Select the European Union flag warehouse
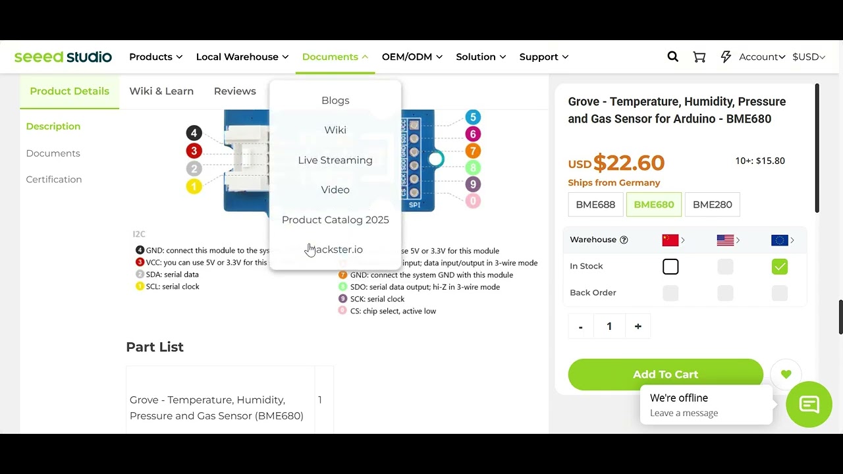Screen dimensions: 843x474 (x=780, y=240)
